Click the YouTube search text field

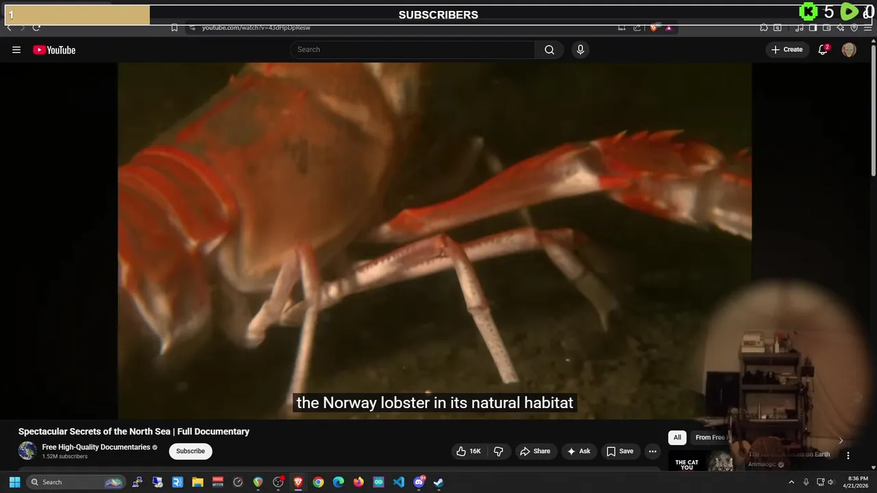tap(412, 49)
